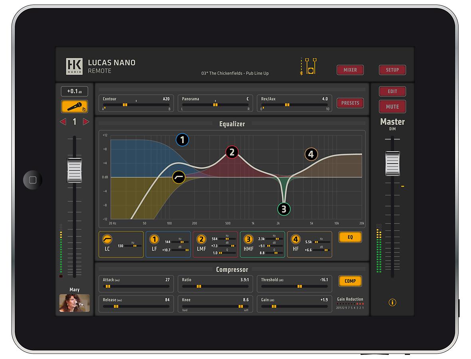Click the Ratio value 3.9:1
The height and width of the screenshot is (359, 471).
[x=244, y=280]
